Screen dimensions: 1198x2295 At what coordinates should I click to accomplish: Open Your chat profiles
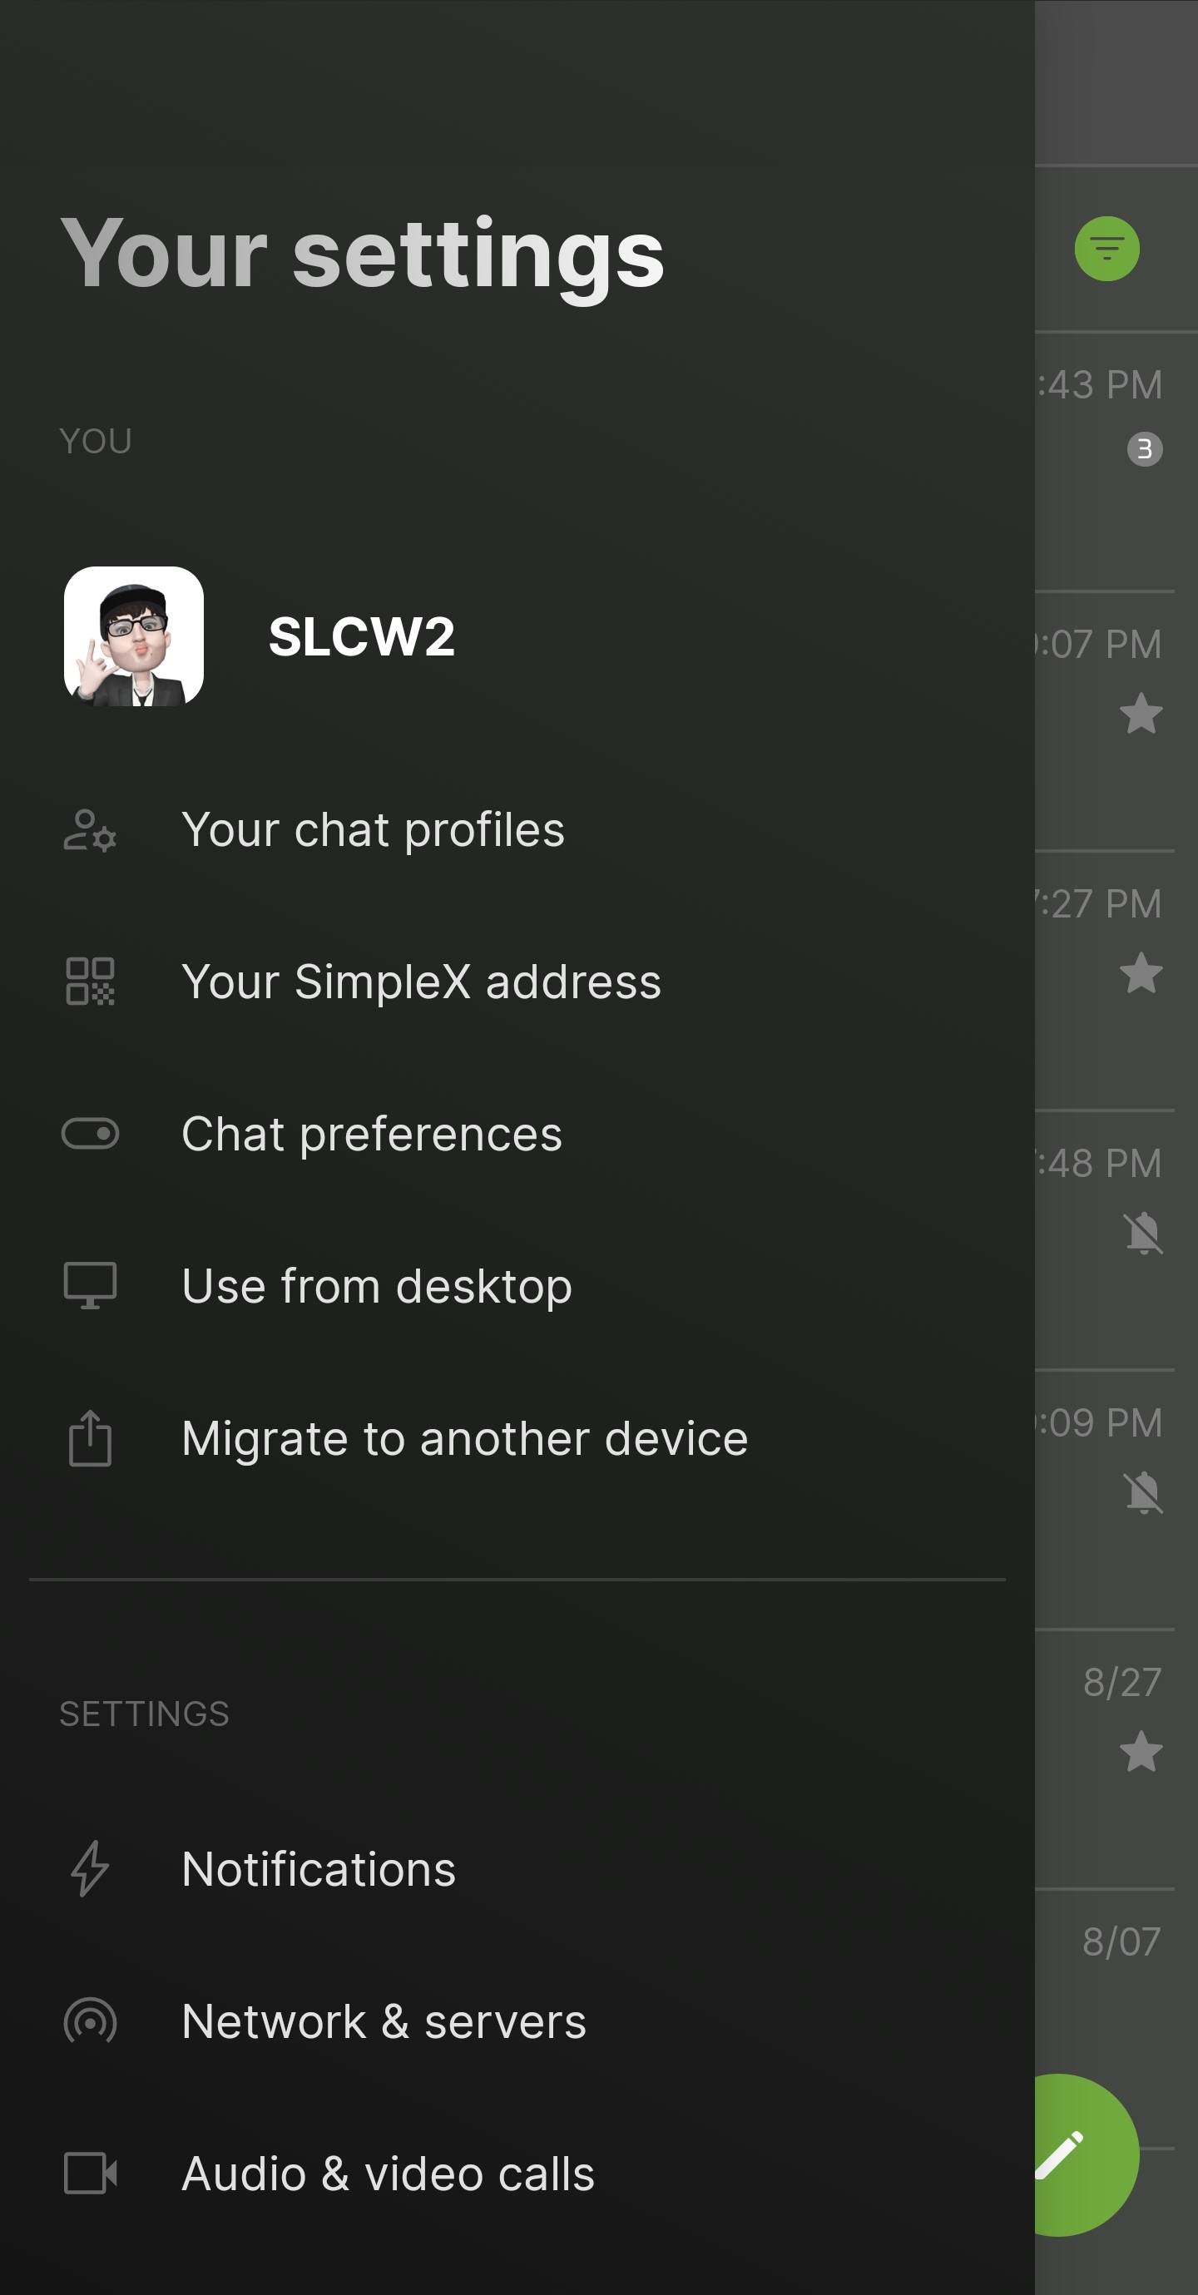[x=373, y=830]
